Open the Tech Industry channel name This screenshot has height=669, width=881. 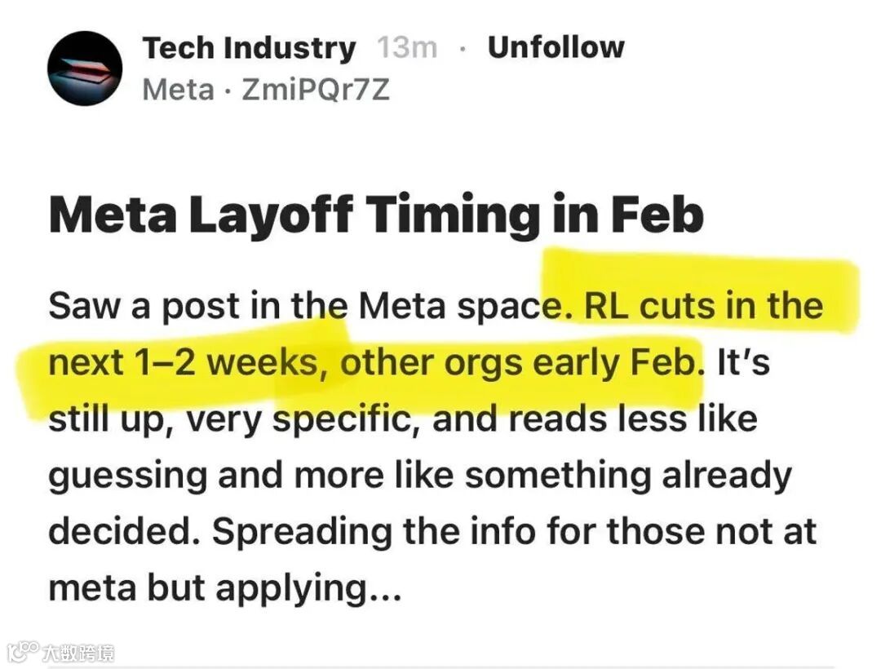pos(250,48)
